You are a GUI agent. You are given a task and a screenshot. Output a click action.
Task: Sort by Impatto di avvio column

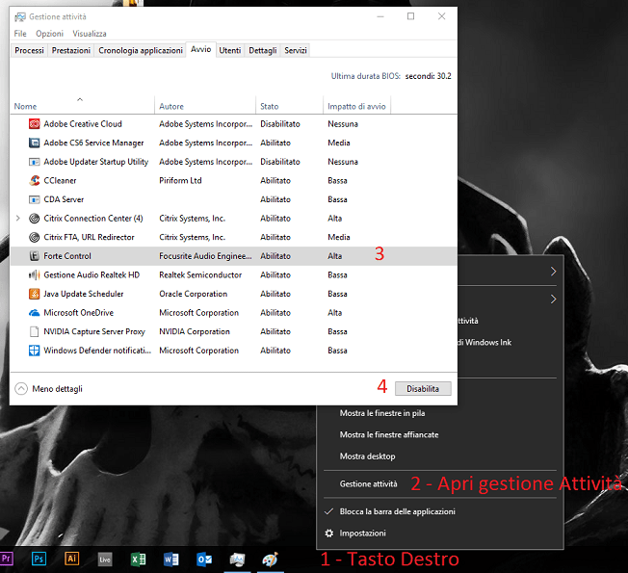click(356, 107)
